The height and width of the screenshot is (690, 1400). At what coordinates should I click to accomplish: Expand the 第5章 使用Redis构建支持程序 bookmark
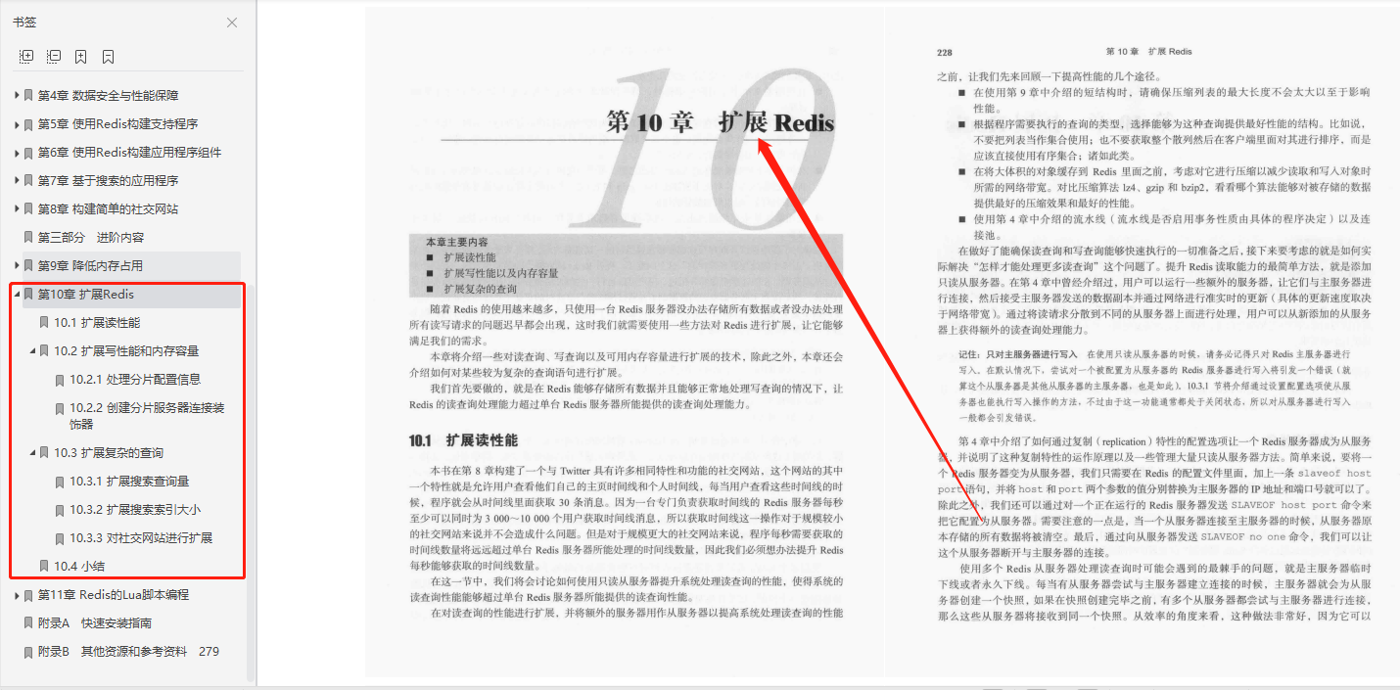coord(16,124)
